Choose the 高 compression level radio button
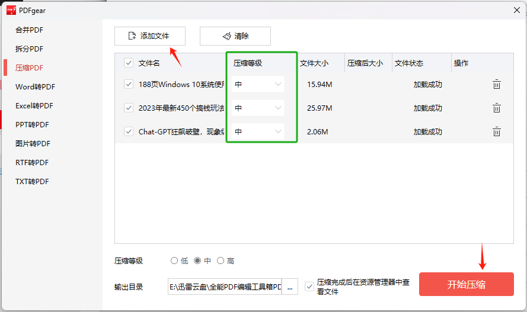Viewport: 527px width, 312px height. click(x=221, y=261)
